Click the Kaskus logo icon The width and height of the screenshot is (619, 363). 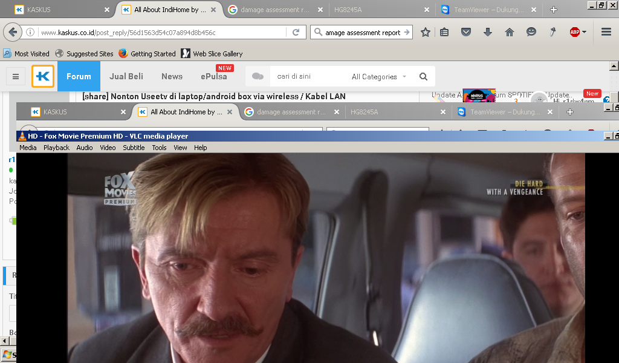[43, 76]
